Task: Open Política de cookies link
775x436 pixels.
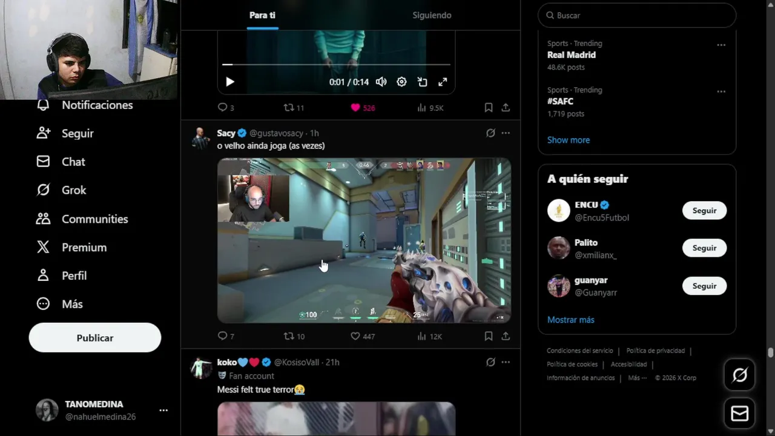Action: (572, 365)
